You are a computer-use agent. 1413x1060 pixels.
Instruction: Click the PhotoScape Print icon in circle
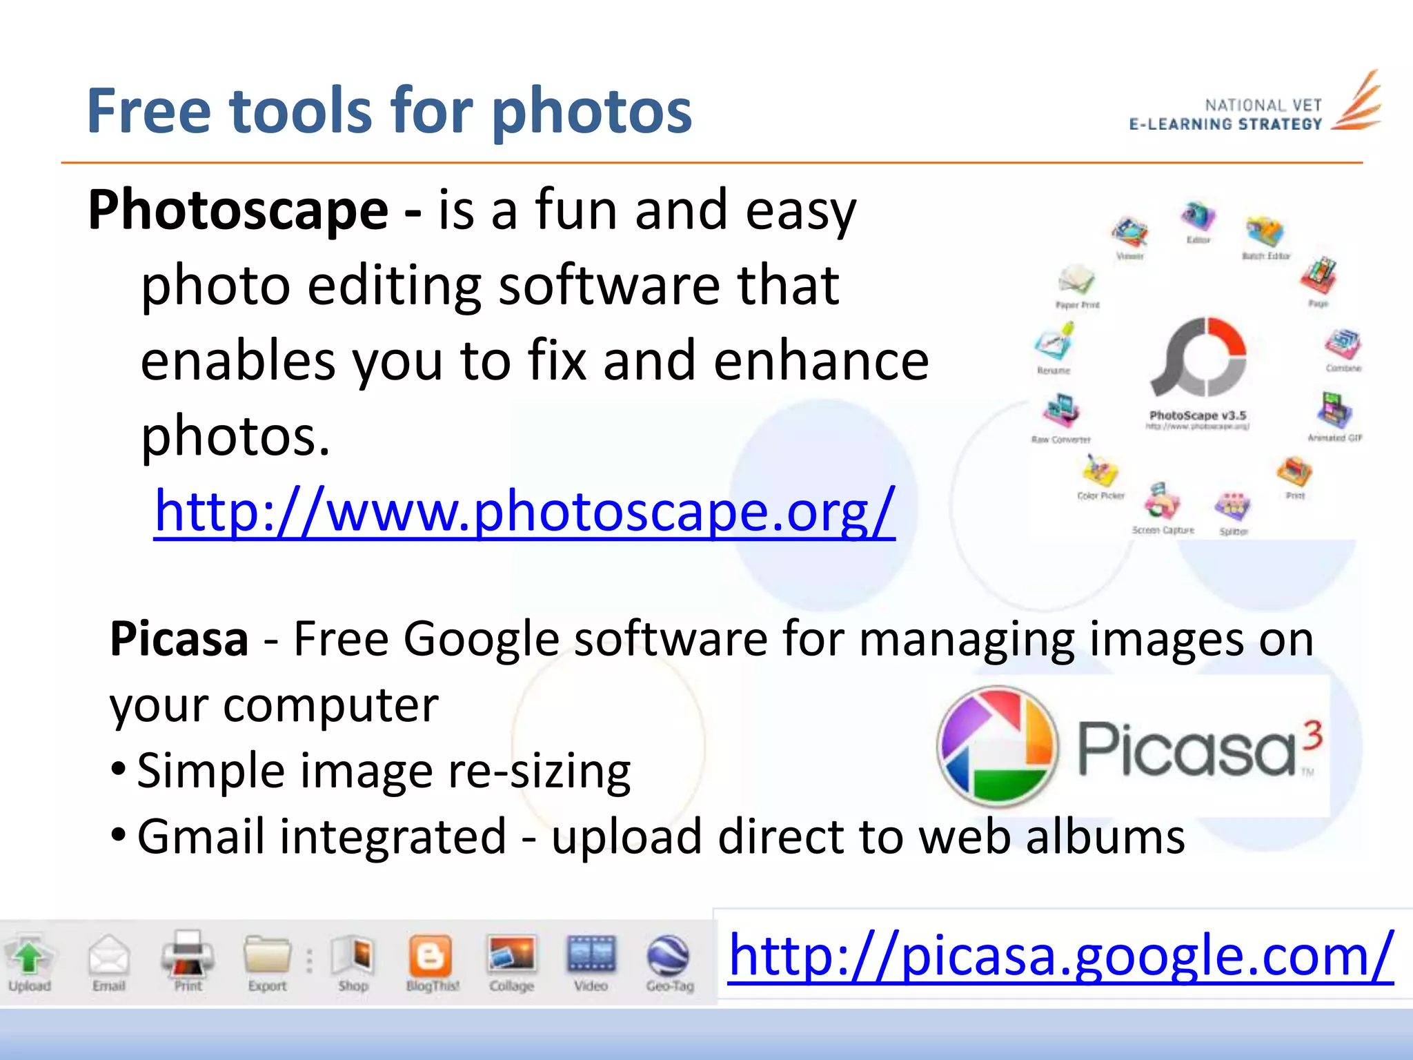[x=1294, y=473]
